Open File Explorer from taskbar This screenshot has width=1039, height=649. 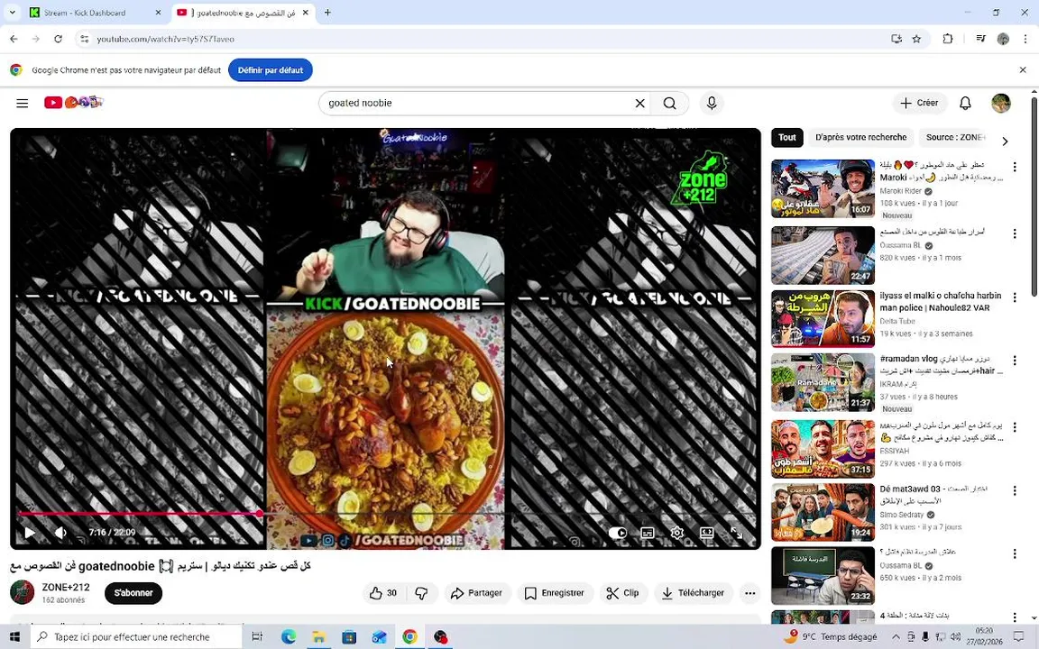coord(318,636)
